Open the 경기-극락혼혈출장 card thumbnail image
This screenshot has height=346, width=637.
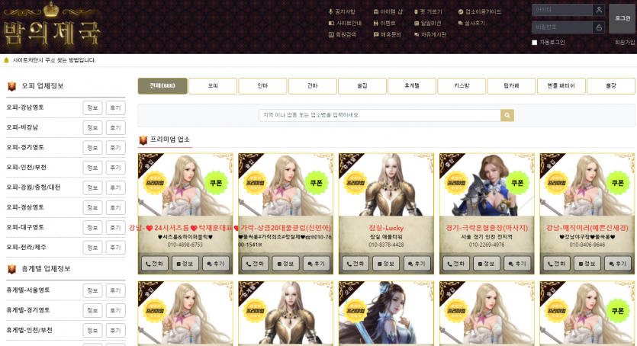pyautogui.click(x=487, y=185)
